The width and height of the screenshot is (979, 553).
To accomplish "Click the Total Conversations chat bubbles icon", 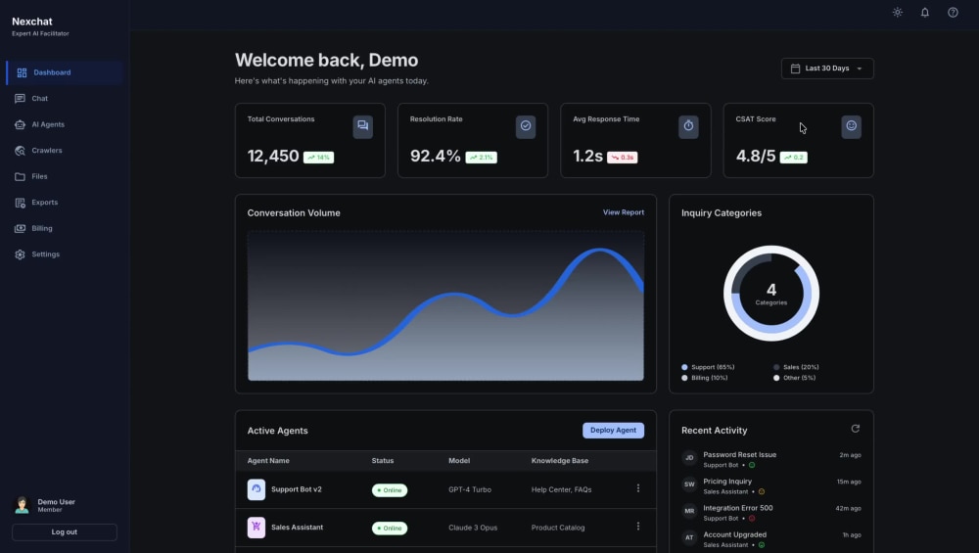I will [x=363, y=126].
